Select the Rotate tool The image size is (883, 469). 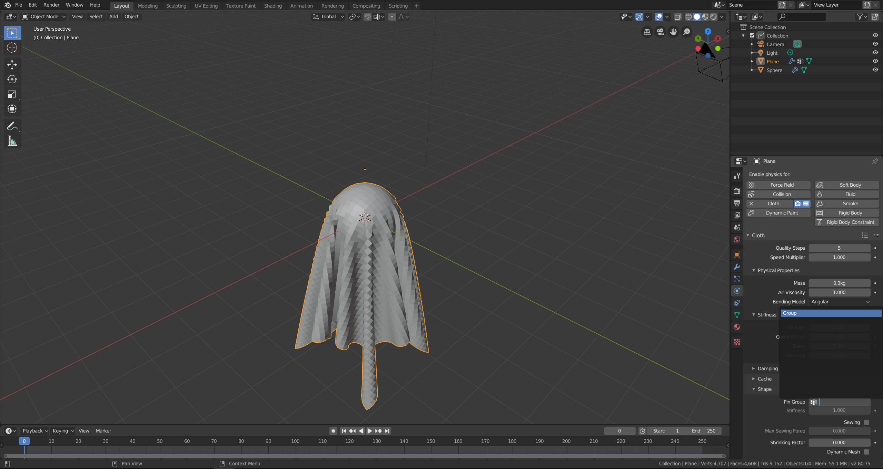coord(12,79)
